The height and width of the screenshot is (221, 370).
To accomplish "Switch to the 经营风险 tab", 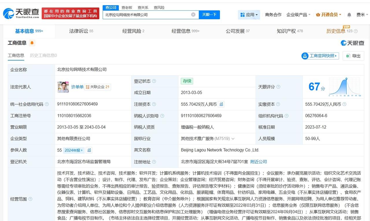I will pos(133,31).
